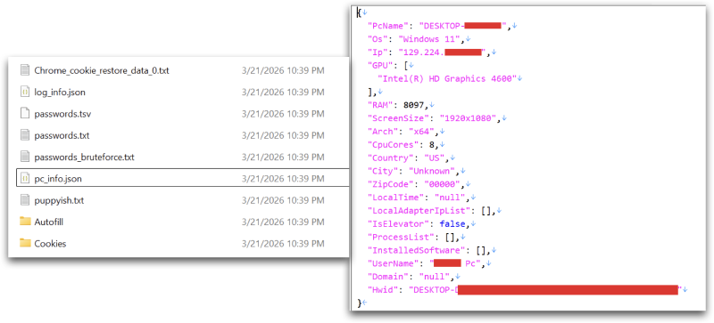Select file name pc_info.json

(x=58, y=179)
